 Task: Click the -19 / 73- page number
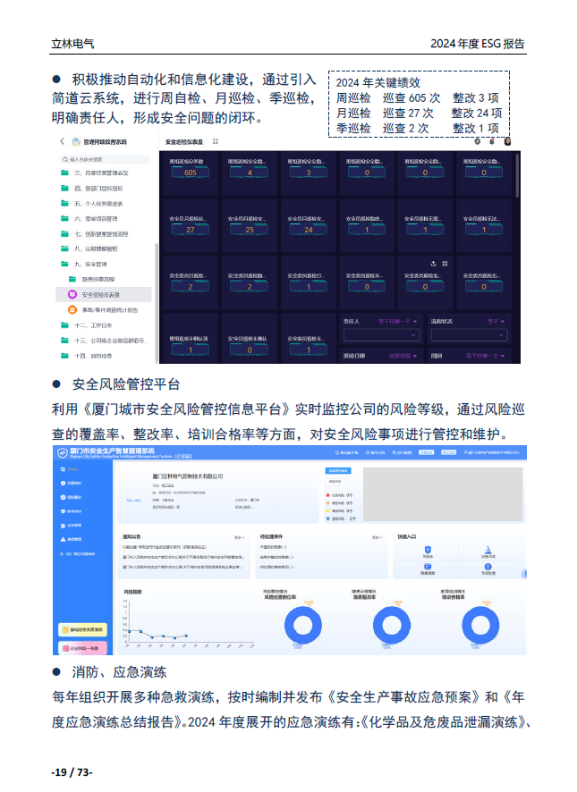coord(72,771)
